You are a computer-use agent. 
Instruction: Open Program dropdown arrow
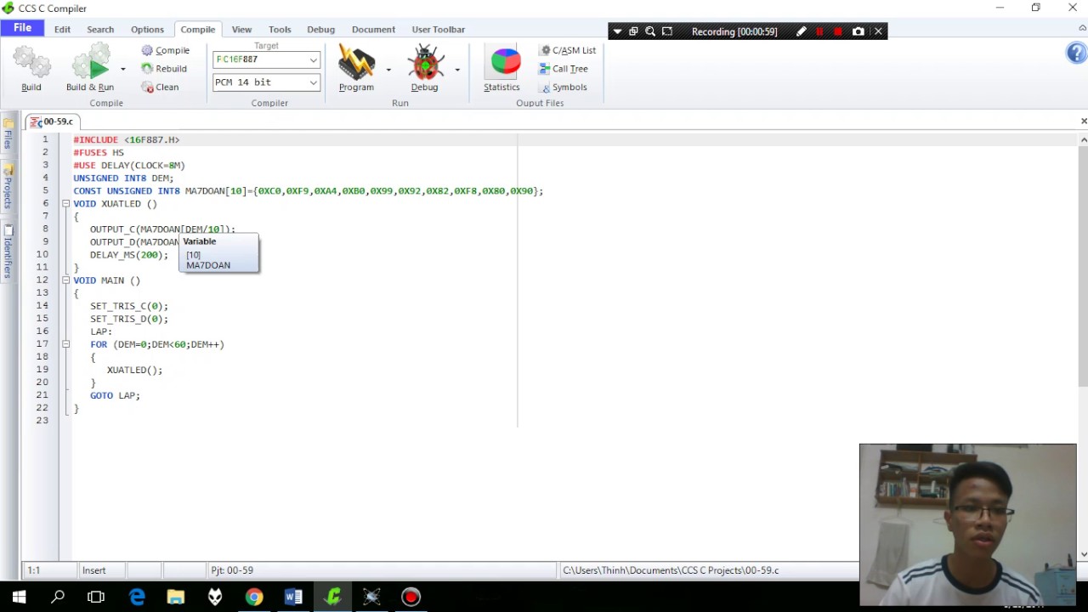[388, 69]
